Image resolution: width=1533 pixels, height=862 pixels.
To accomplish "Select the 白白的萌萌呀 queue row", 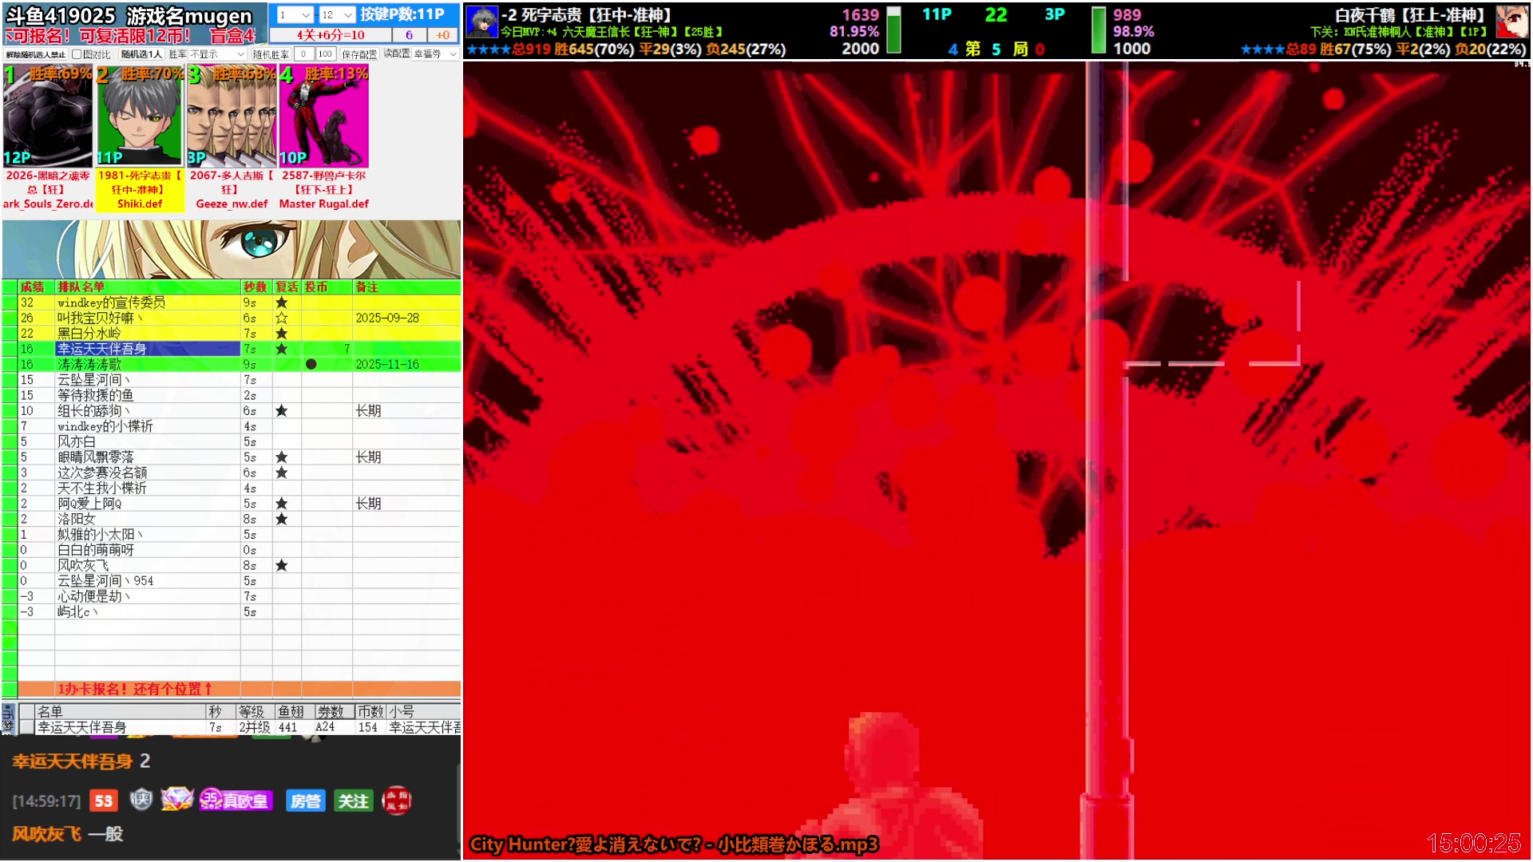I will (240, 550).
